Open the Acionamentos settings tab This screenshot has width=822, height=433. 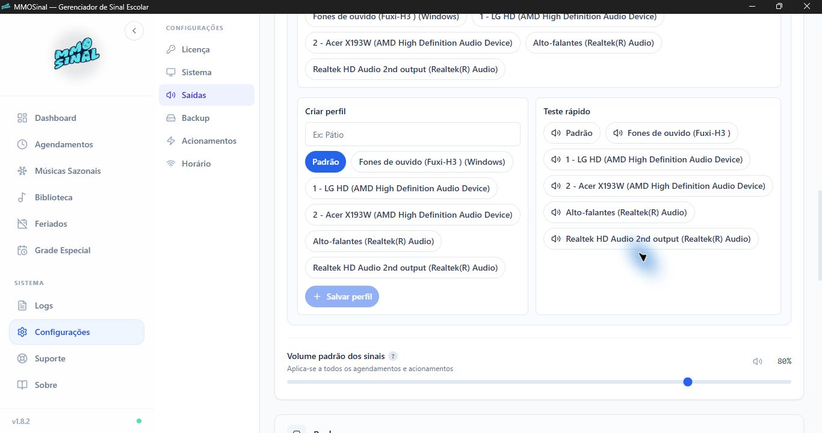pyautogui.click(x=206, y=141)
